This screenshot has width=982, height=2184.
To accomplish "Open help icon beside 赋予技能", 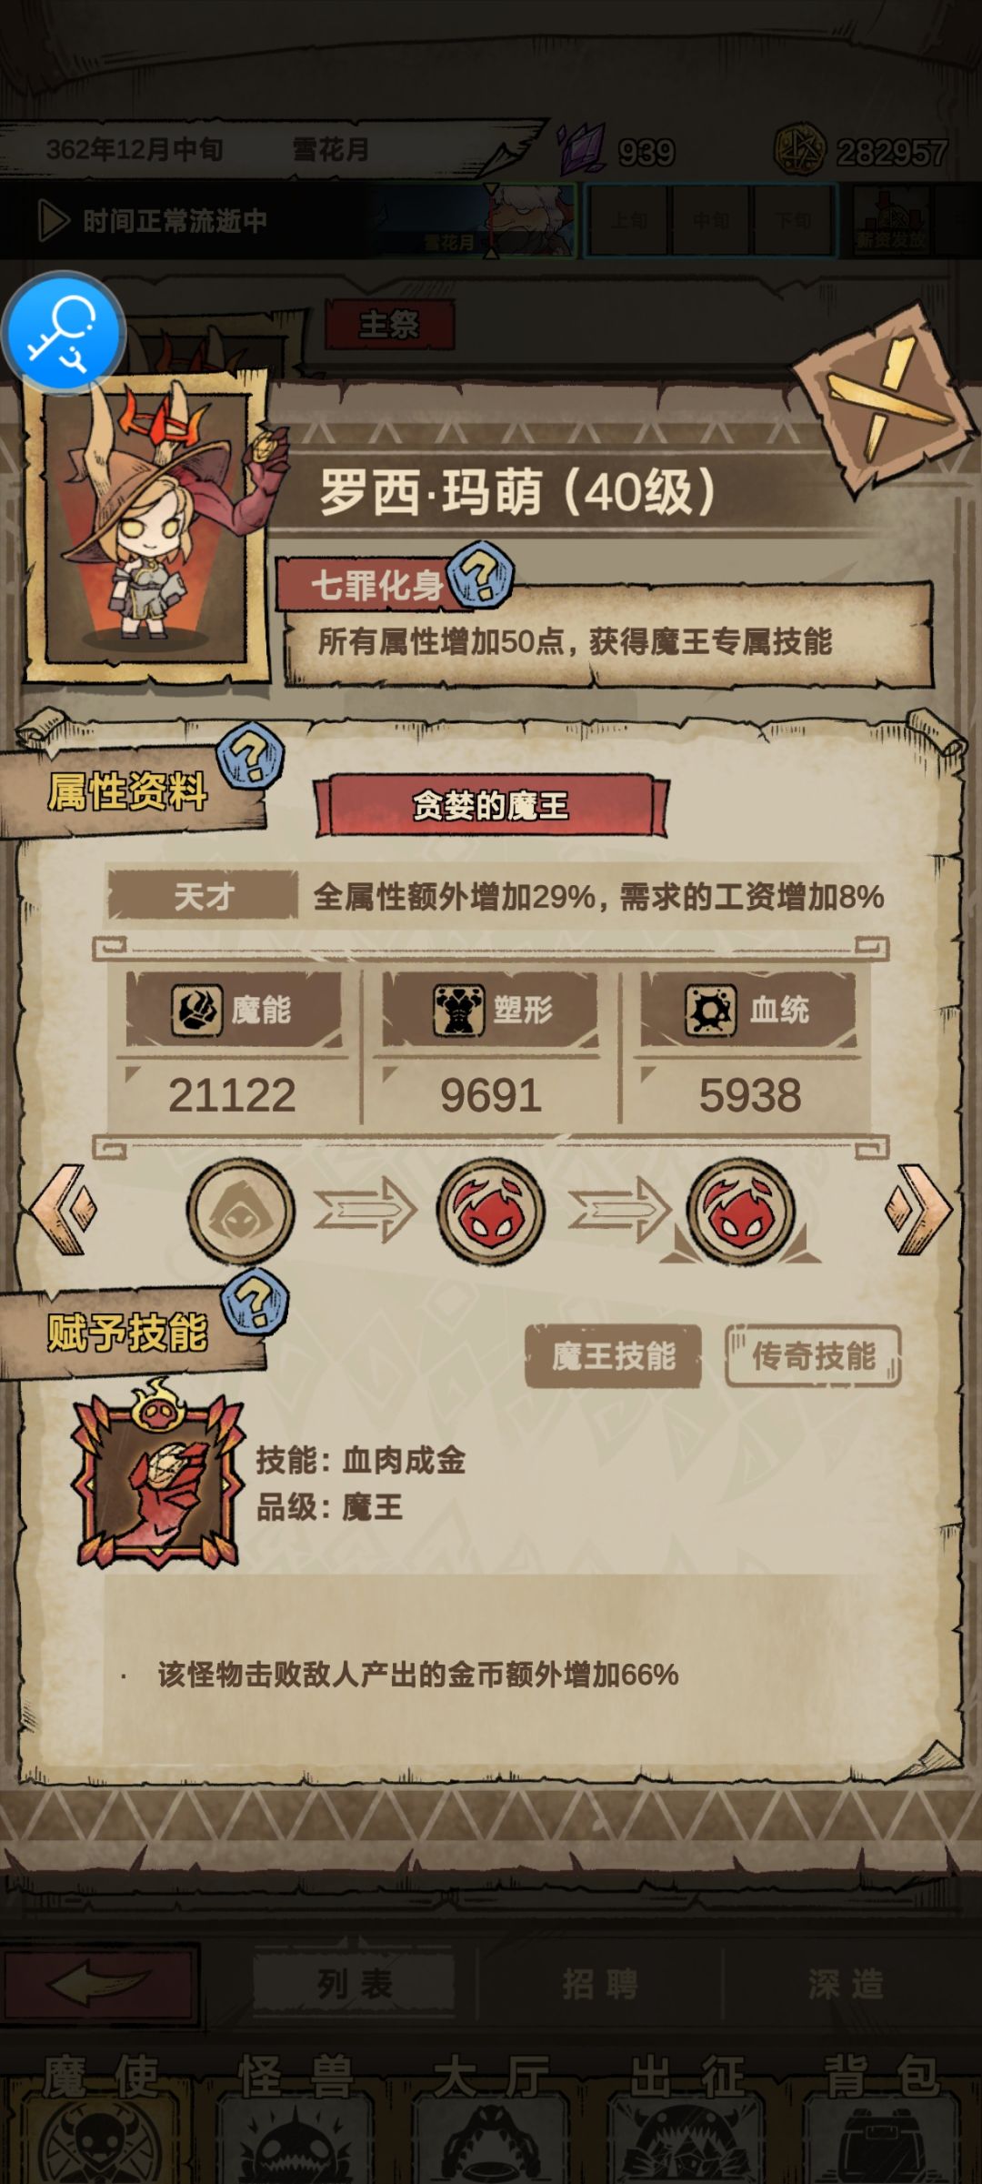I will pyautogui.click(x=256, y=1302).
